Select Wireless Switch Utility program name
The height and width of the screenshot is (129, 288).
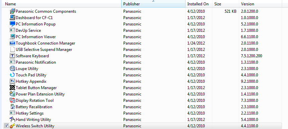coord(35,126)
